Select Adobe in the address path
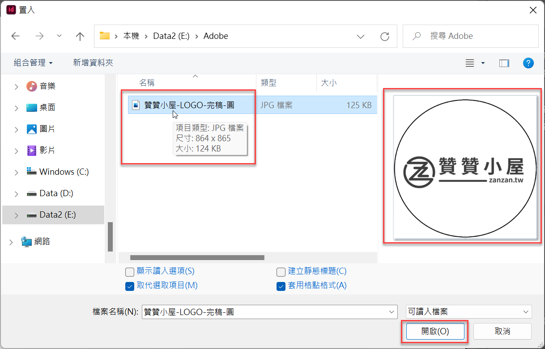This screenshot has height=349, width=545. [x=216, y=36]
